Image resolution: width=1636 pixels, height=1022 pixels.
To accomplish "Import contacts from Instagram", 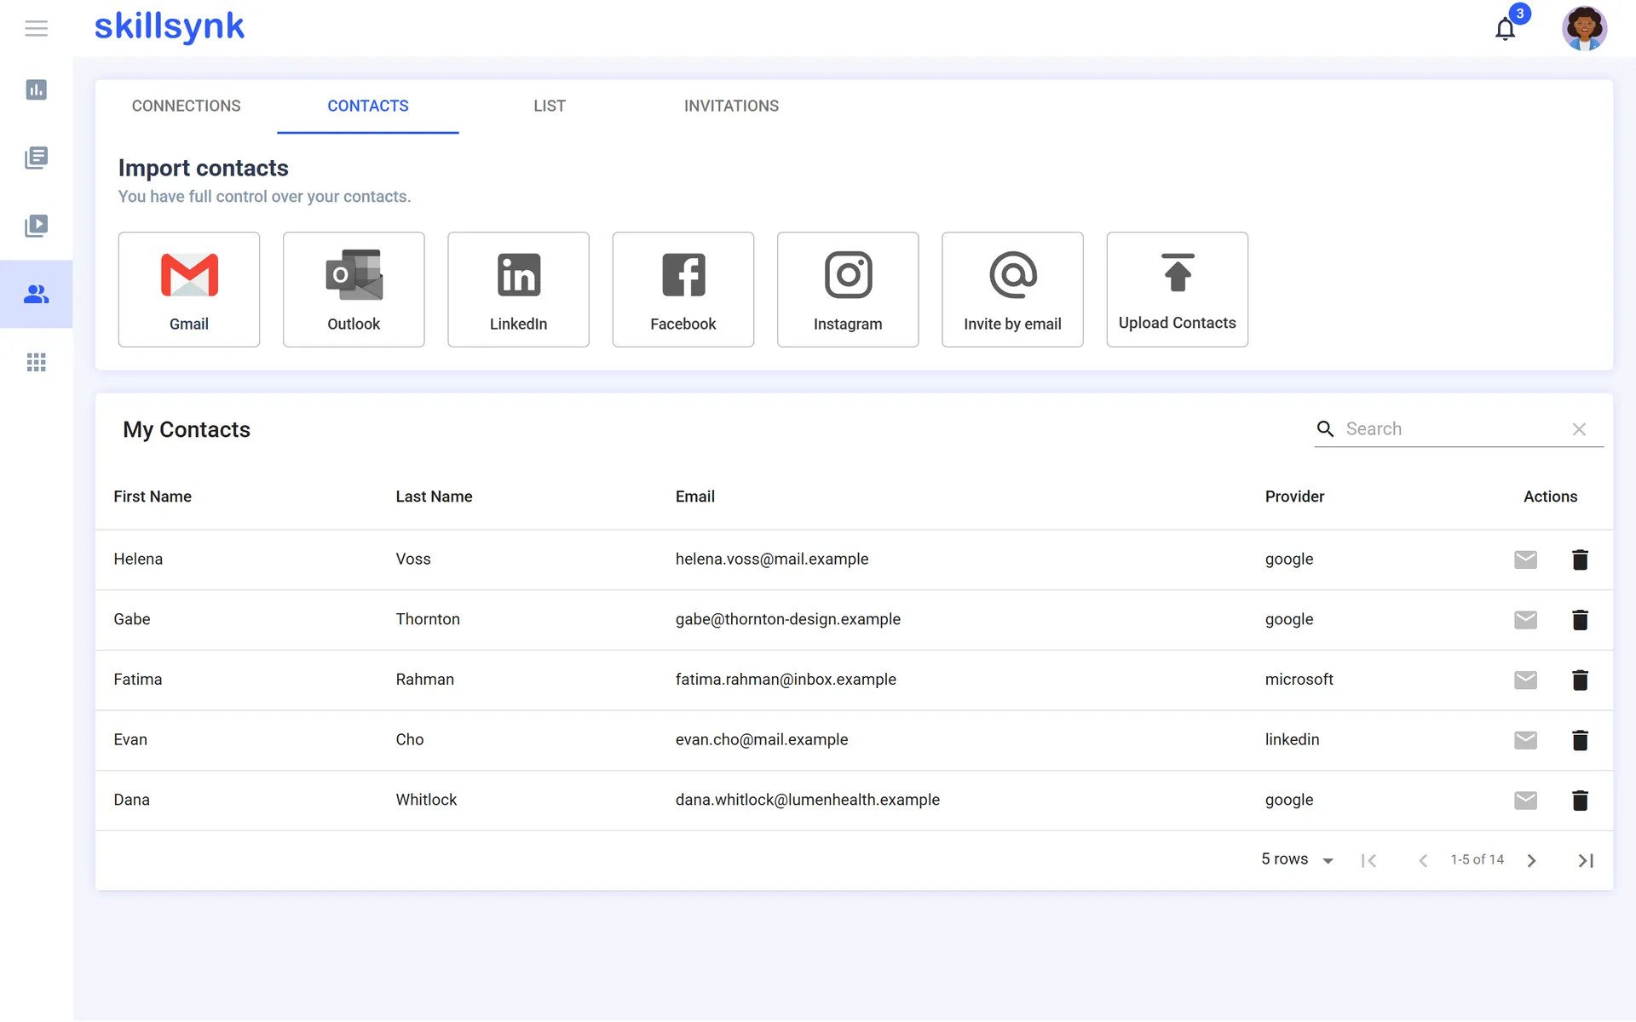I will [848, 290].
